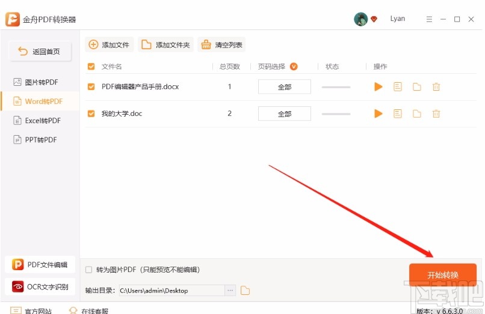This screenshot has height=314, width=485.
Task: Open folder icon for 我的大学.doc row
Action: (x=417, y=113)
